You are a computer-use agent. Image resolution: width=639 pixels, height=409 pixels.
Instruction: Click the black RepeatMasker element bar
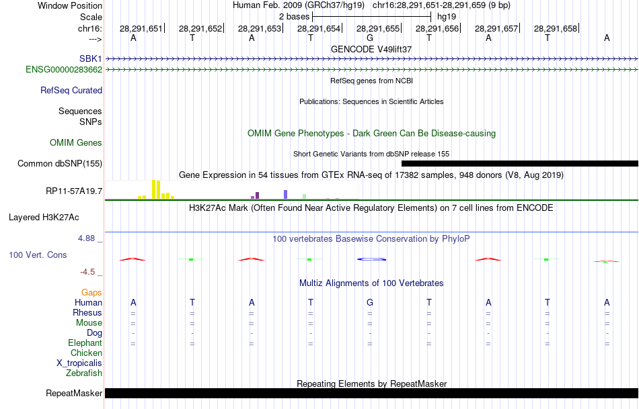tap(372, 393)
